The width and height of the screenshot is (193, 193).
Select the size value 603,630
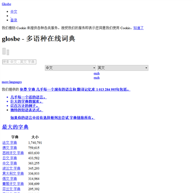pos(34,153)
